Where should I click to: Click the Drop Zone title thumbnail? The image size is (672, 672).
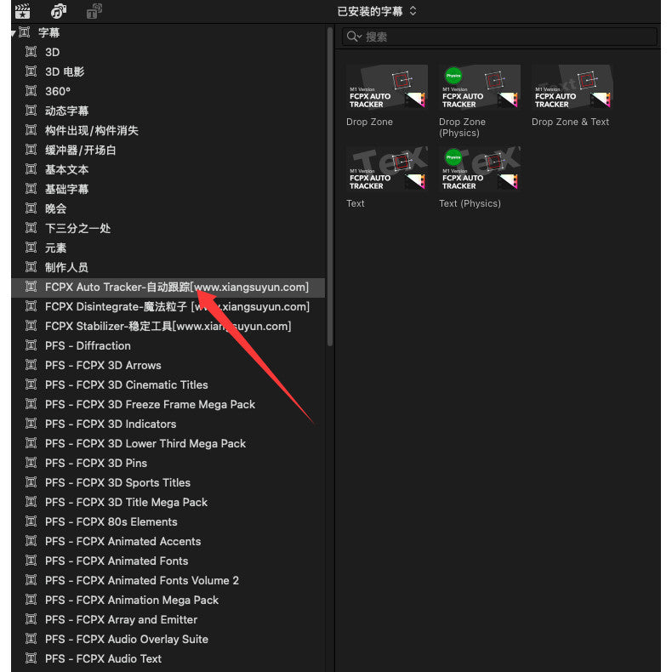386,87
